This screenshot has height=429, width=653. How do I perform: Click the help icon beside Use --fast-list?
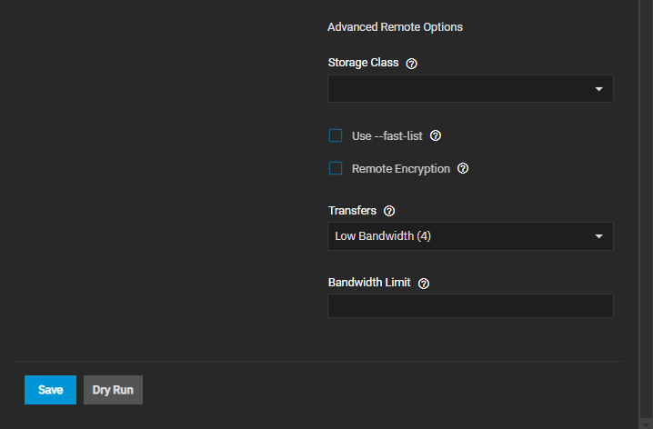(x=436, y=136)
